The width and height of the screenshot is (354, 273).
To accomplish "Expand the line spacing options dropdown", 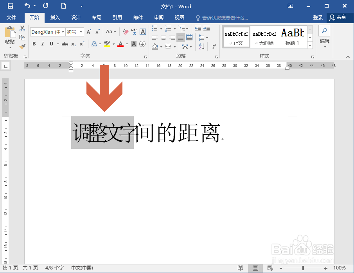I will click(x=207, y=37).
